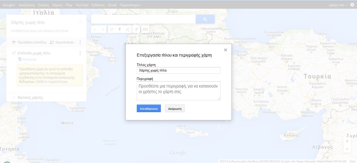Go to Χάρτες in the top bar
The image size is (357, 163).
(x=57, y=5)
